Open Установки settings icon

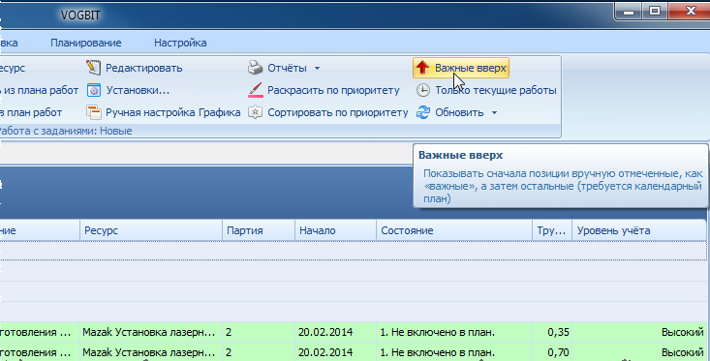93,90
